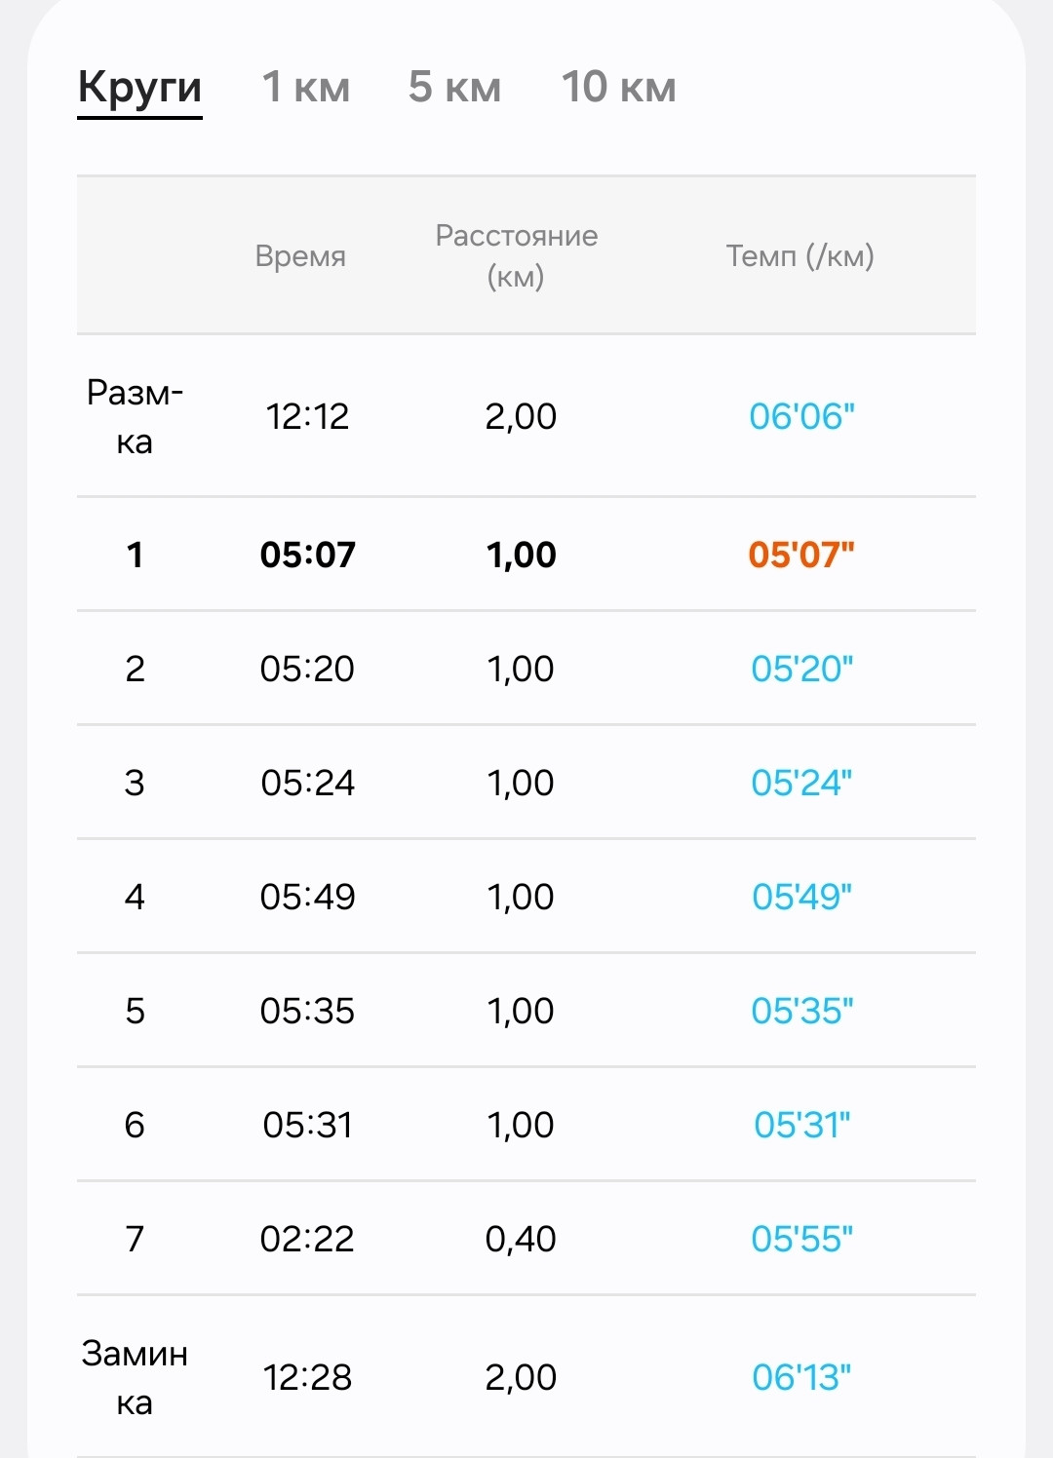Tap the Темп (/км) column header
Screen dimensions: 1053x1458
[x=800, y=256]
